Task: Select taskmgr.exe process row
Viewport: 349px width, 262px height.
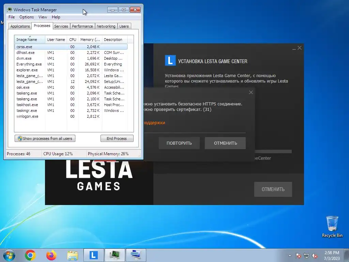Action: [x=71, y=111]
